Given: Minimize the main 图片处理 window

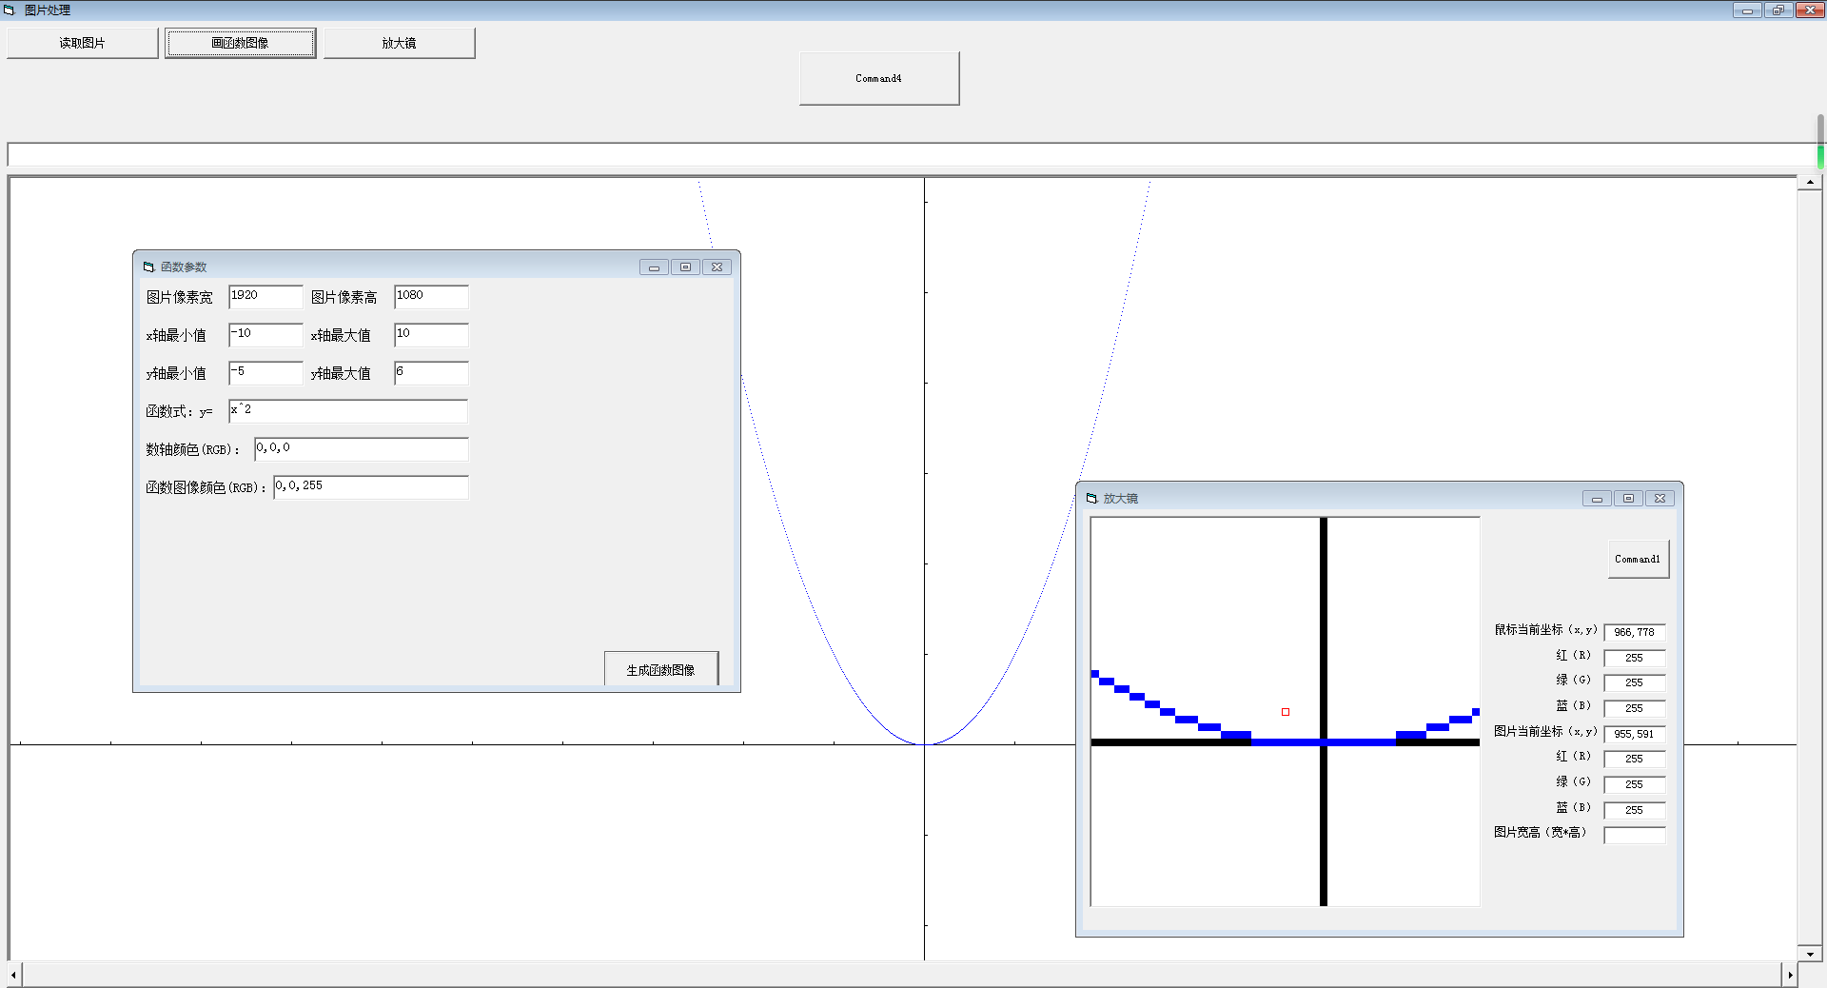Looking at the screenshot, I should [x=1747, y=10].
